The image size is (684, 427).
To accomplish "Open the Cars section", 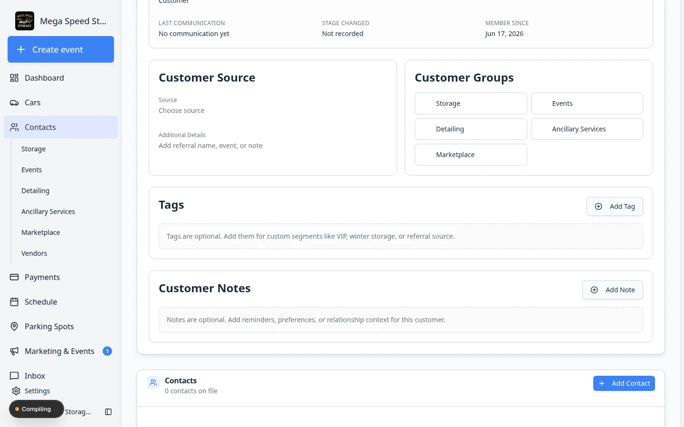I will pyautogui.click(x=61, y=102).
